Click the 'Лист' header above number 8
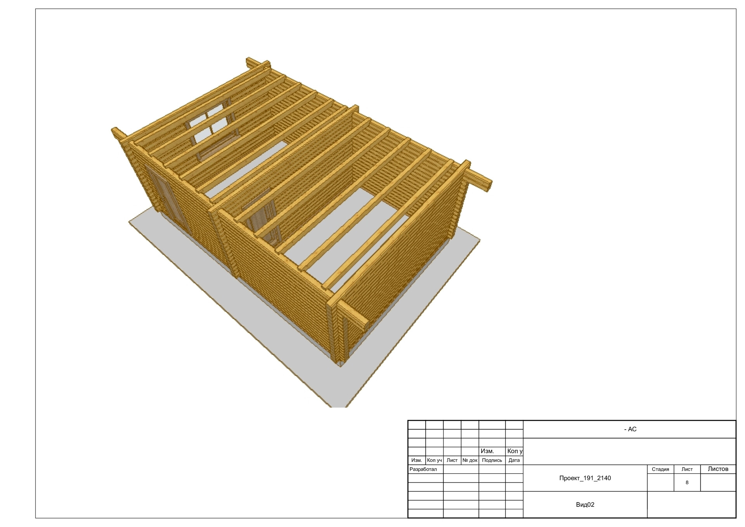The image size is (745, 527). coord(687,469)
